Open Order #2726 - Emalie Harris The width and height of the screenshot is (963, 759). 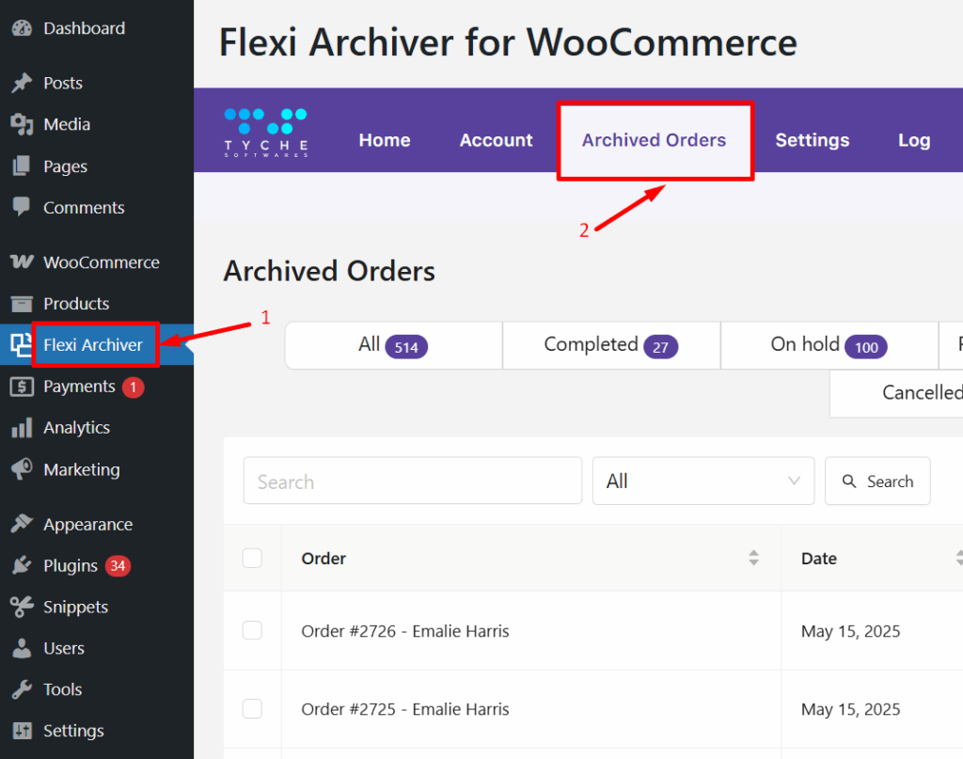pos(405,631)
